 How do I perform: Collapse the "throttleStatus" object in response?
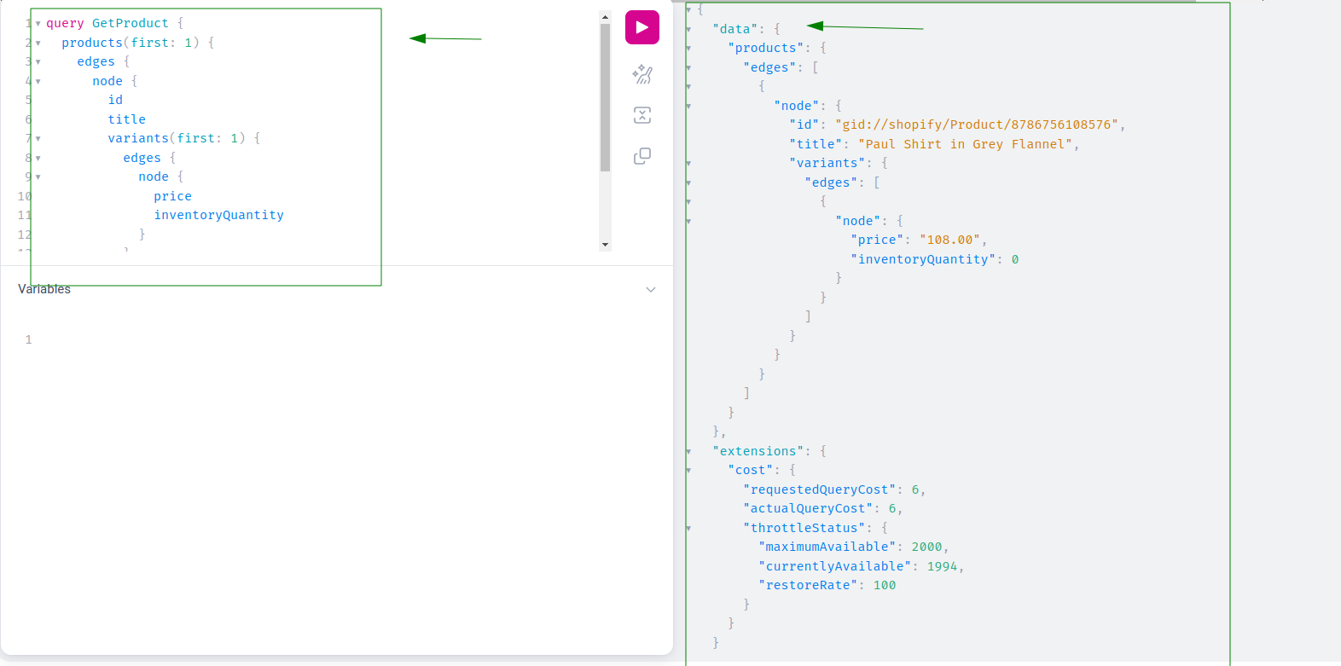pyautogui.click(x=688, y=528)
